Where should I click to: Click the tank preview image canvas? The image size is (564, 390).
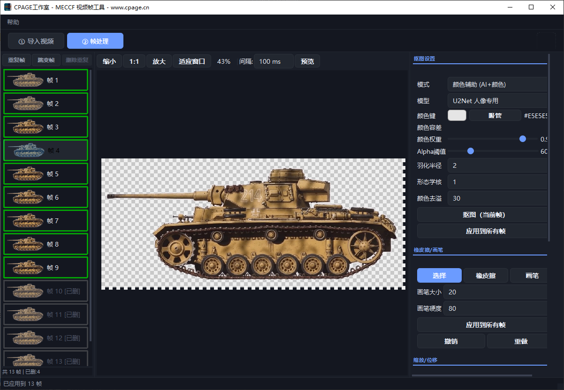point(253,224)
